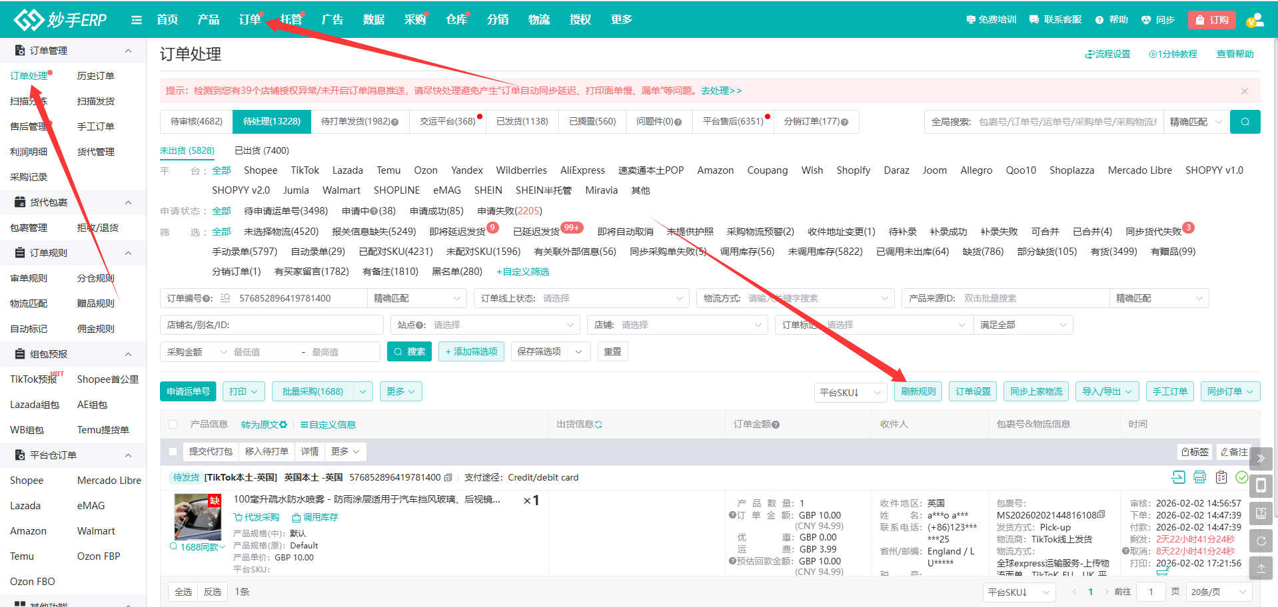Check the order row checkbox beside 提交代打包

(x=173, y=451)
